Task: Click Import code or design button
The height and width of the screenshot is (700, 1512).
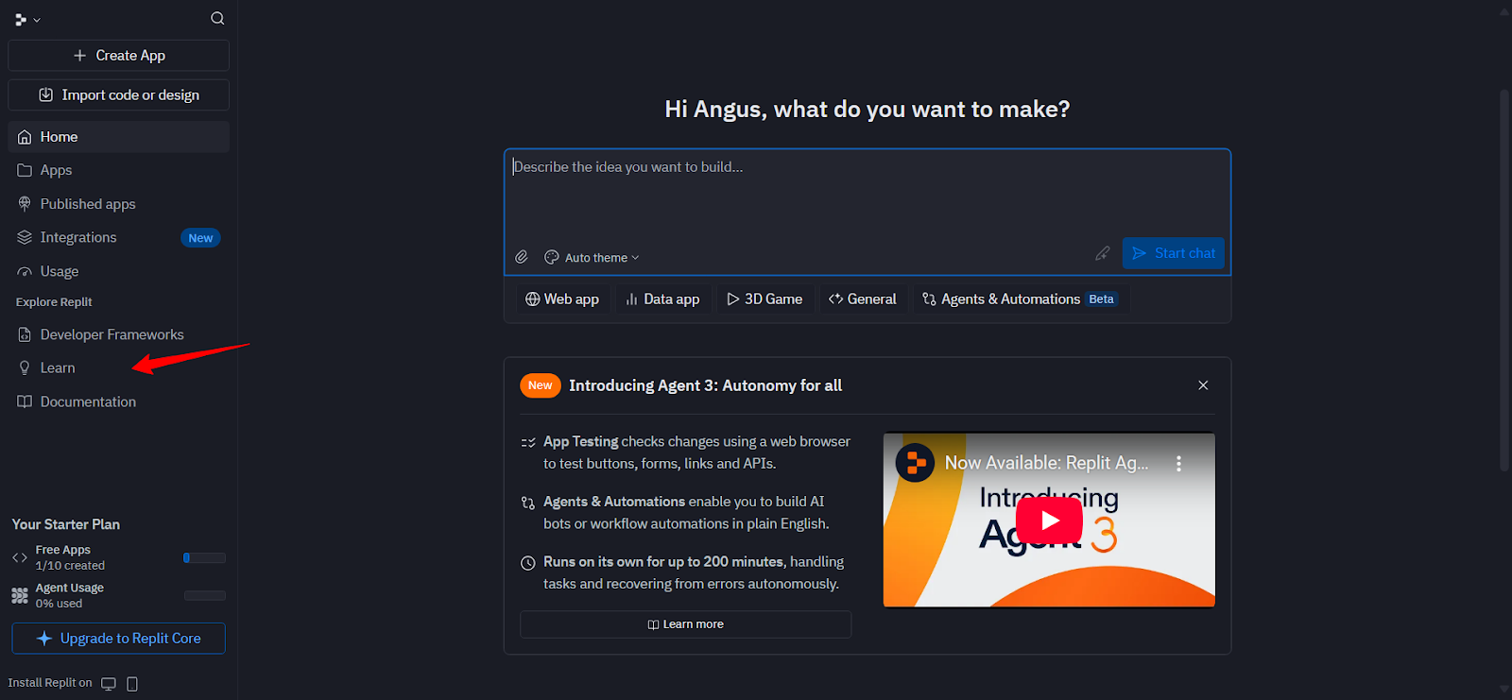Action: click(x=119, y=95)
